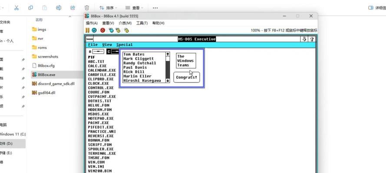386x173 pixels.
Task: Select Rick Dill in the credits list
Action: [x=134, y=72]
